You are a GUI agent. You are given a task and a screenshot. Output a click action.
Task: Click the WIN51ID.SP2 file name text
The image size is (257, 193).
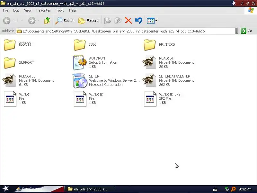(170, 94)
